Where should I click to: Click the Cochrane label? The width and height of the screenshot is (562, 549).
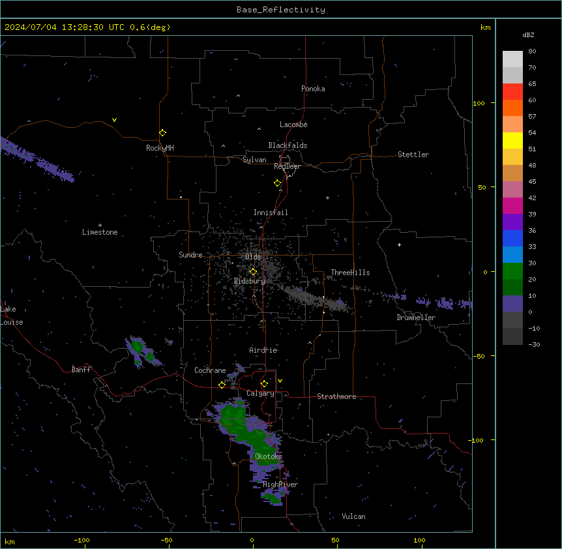[x=210, y=370]
